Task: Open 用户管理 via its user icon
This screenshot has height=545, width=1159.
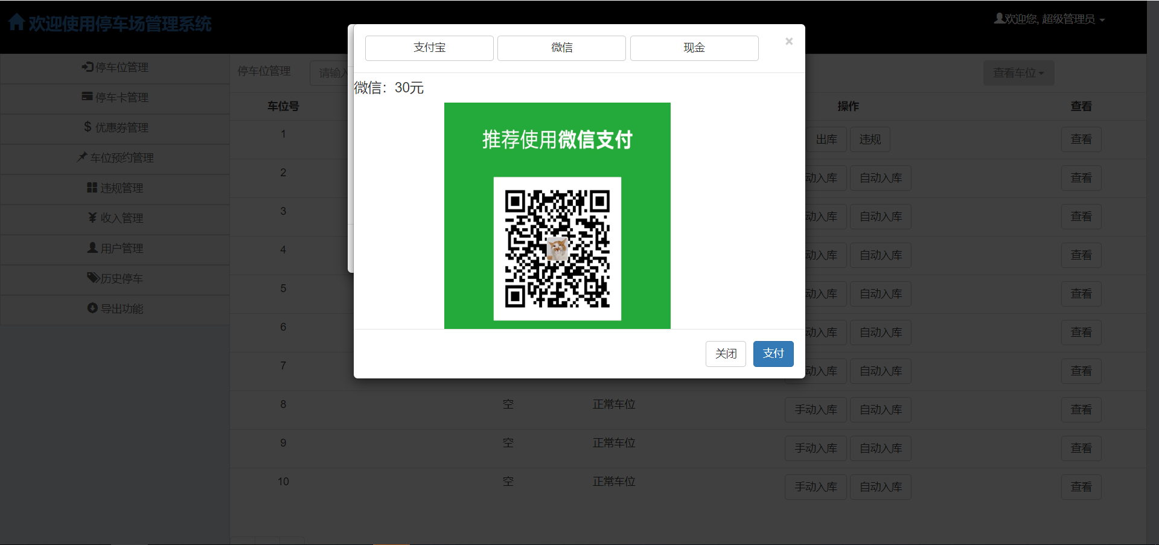Action: 92,247
